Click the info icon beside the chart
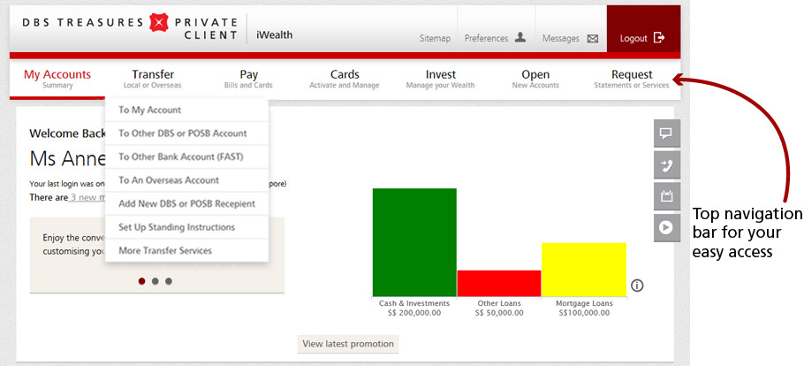 pos(637,286)
